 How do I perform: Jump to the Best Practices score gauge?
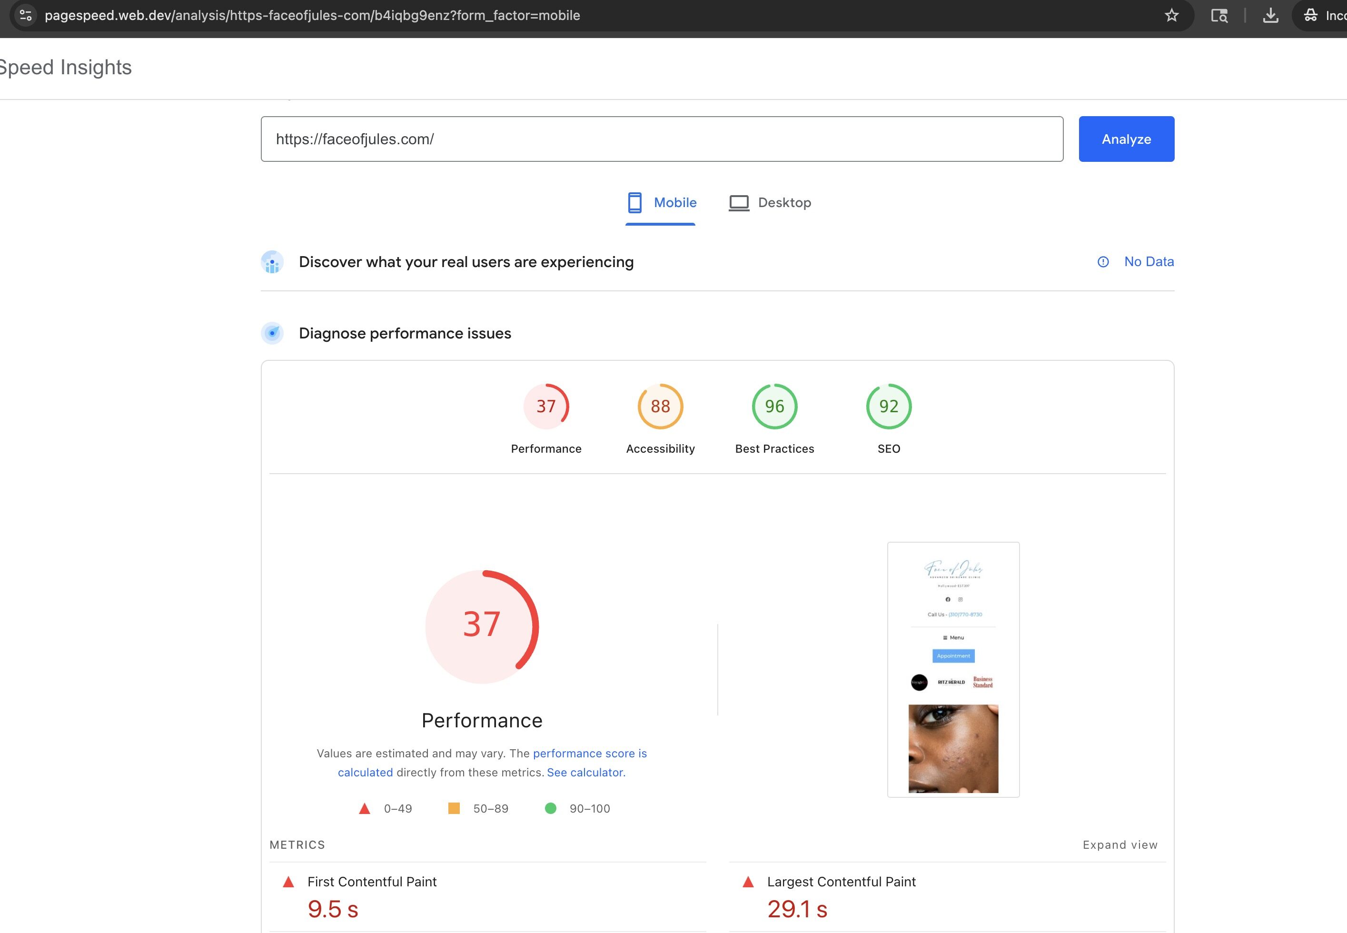click(774, 407)
